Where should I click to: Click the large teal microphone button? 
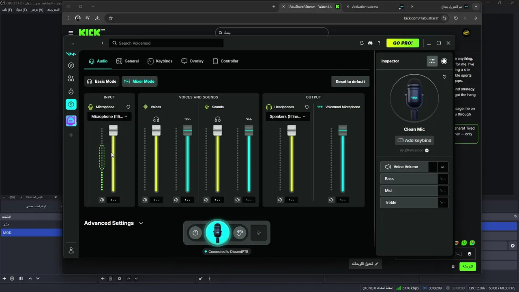tap(218, 233)
